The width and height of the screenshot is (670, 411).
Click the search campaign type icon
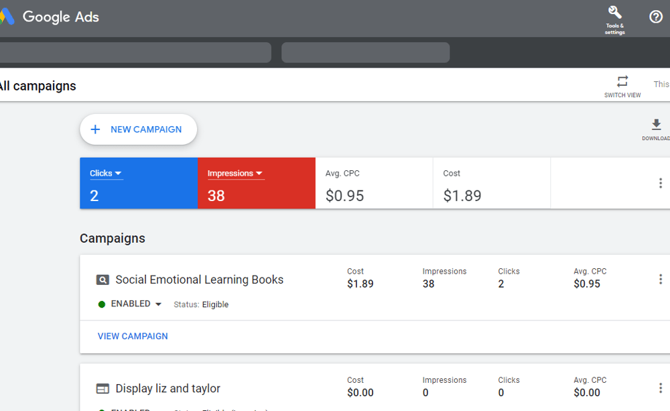(103, 280)
